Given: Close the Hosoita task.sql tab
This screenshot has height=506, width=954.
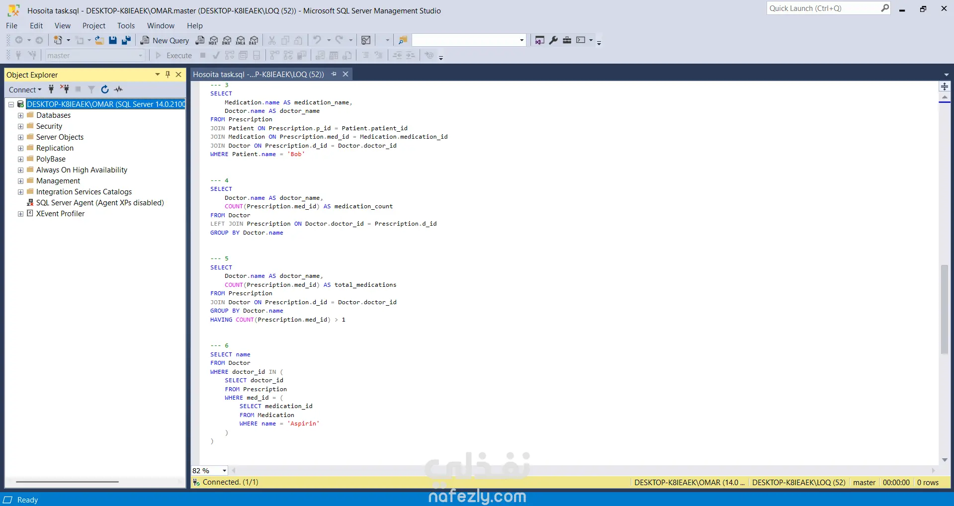Looking at the screenshot, I should tap(346, 74).
